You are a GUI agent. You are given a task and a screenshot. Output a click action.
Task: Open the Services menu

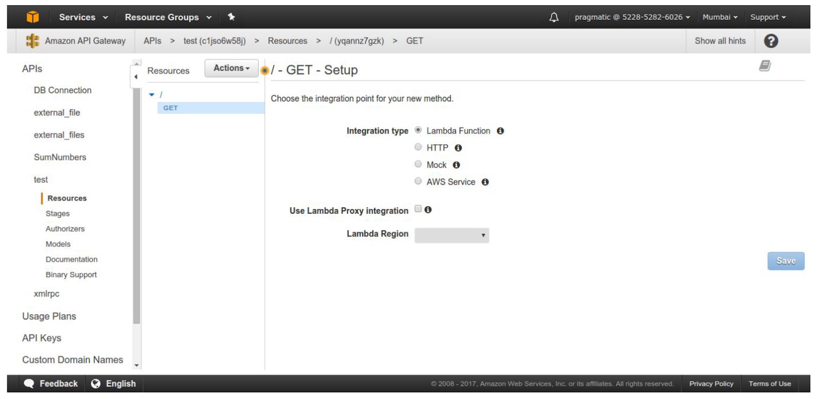pos(84,17)
